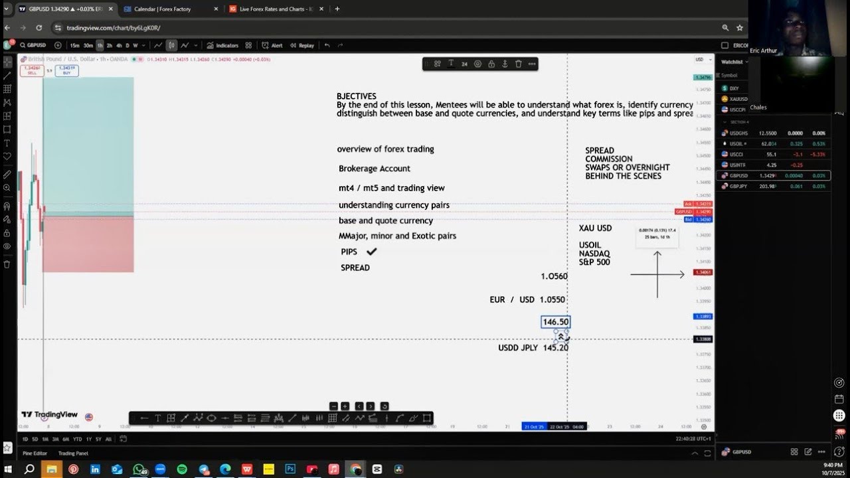This screenshot has width=850, height=478.
Task: Select the candlestick chart type icon
Action: click(171, 45)
